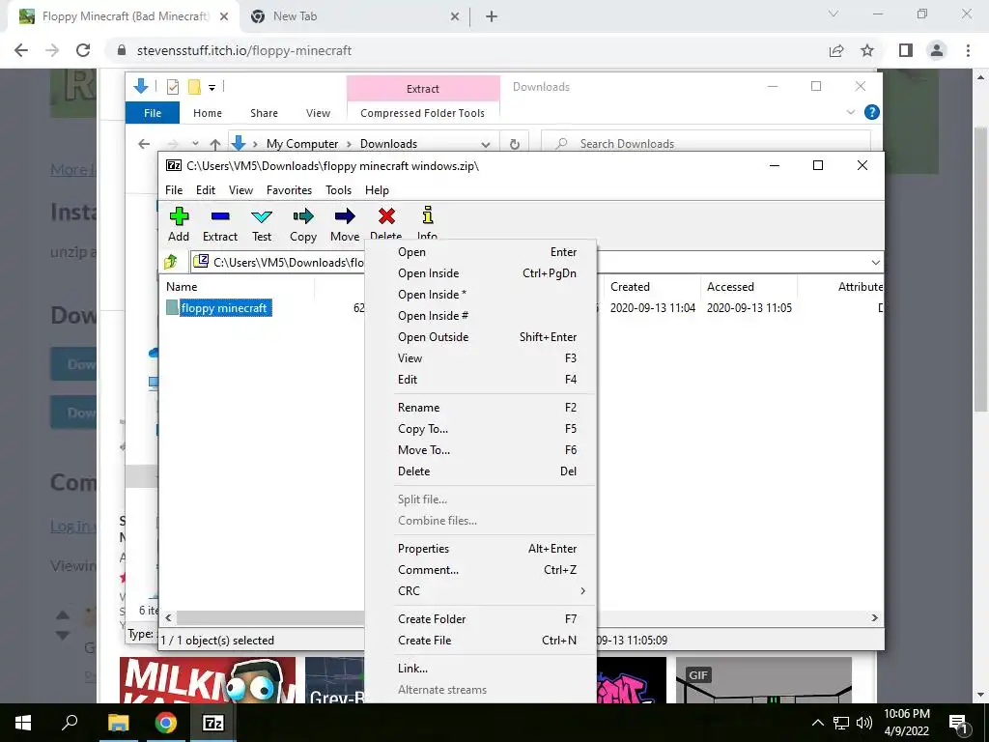Select Create Folder in the context menu
This screenshot has height=742, width=989.
(x=481, y=619)
